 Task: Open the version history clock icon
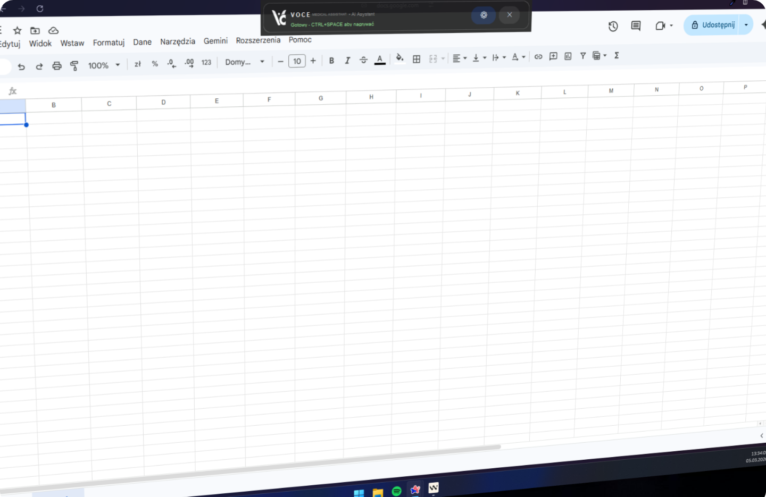point(613,26)
